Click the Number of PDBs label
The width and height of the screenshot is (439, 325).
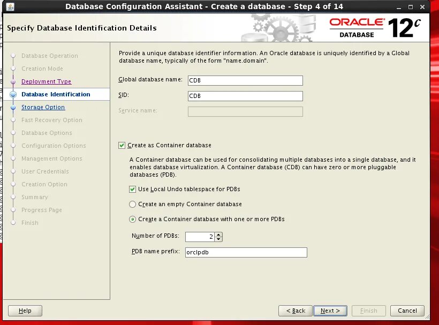click(x=155, y=236)
